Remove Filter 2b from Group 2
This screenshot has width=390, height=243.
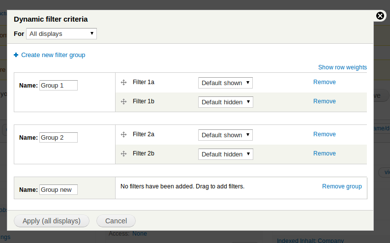325,153
